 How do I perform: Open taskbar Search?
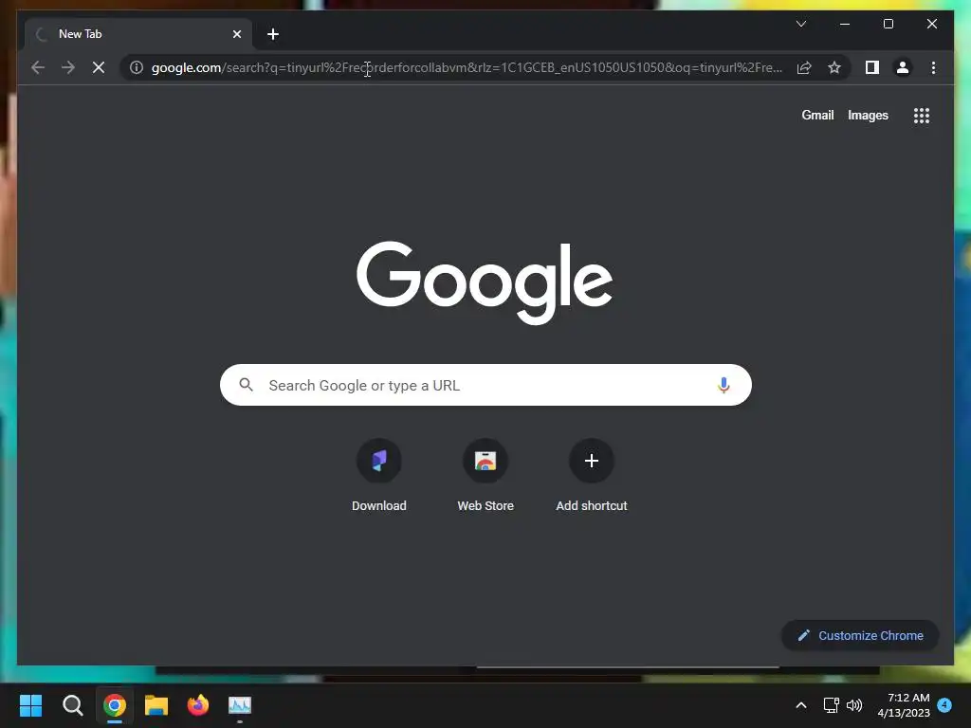point(72,705)
